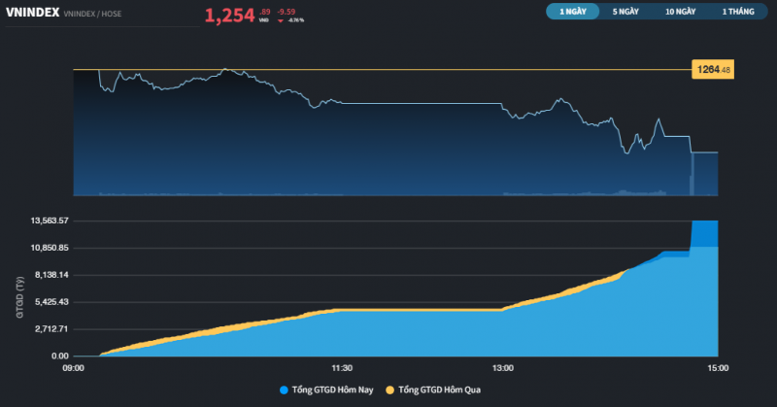The height and width of the screenshot is (407, 777).
Task: Click the 13:00 time axis label
Action: point(503,368)
